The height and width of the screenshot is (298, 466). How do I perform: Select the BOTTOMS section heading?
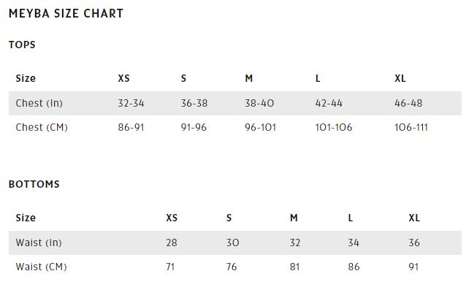34,184
